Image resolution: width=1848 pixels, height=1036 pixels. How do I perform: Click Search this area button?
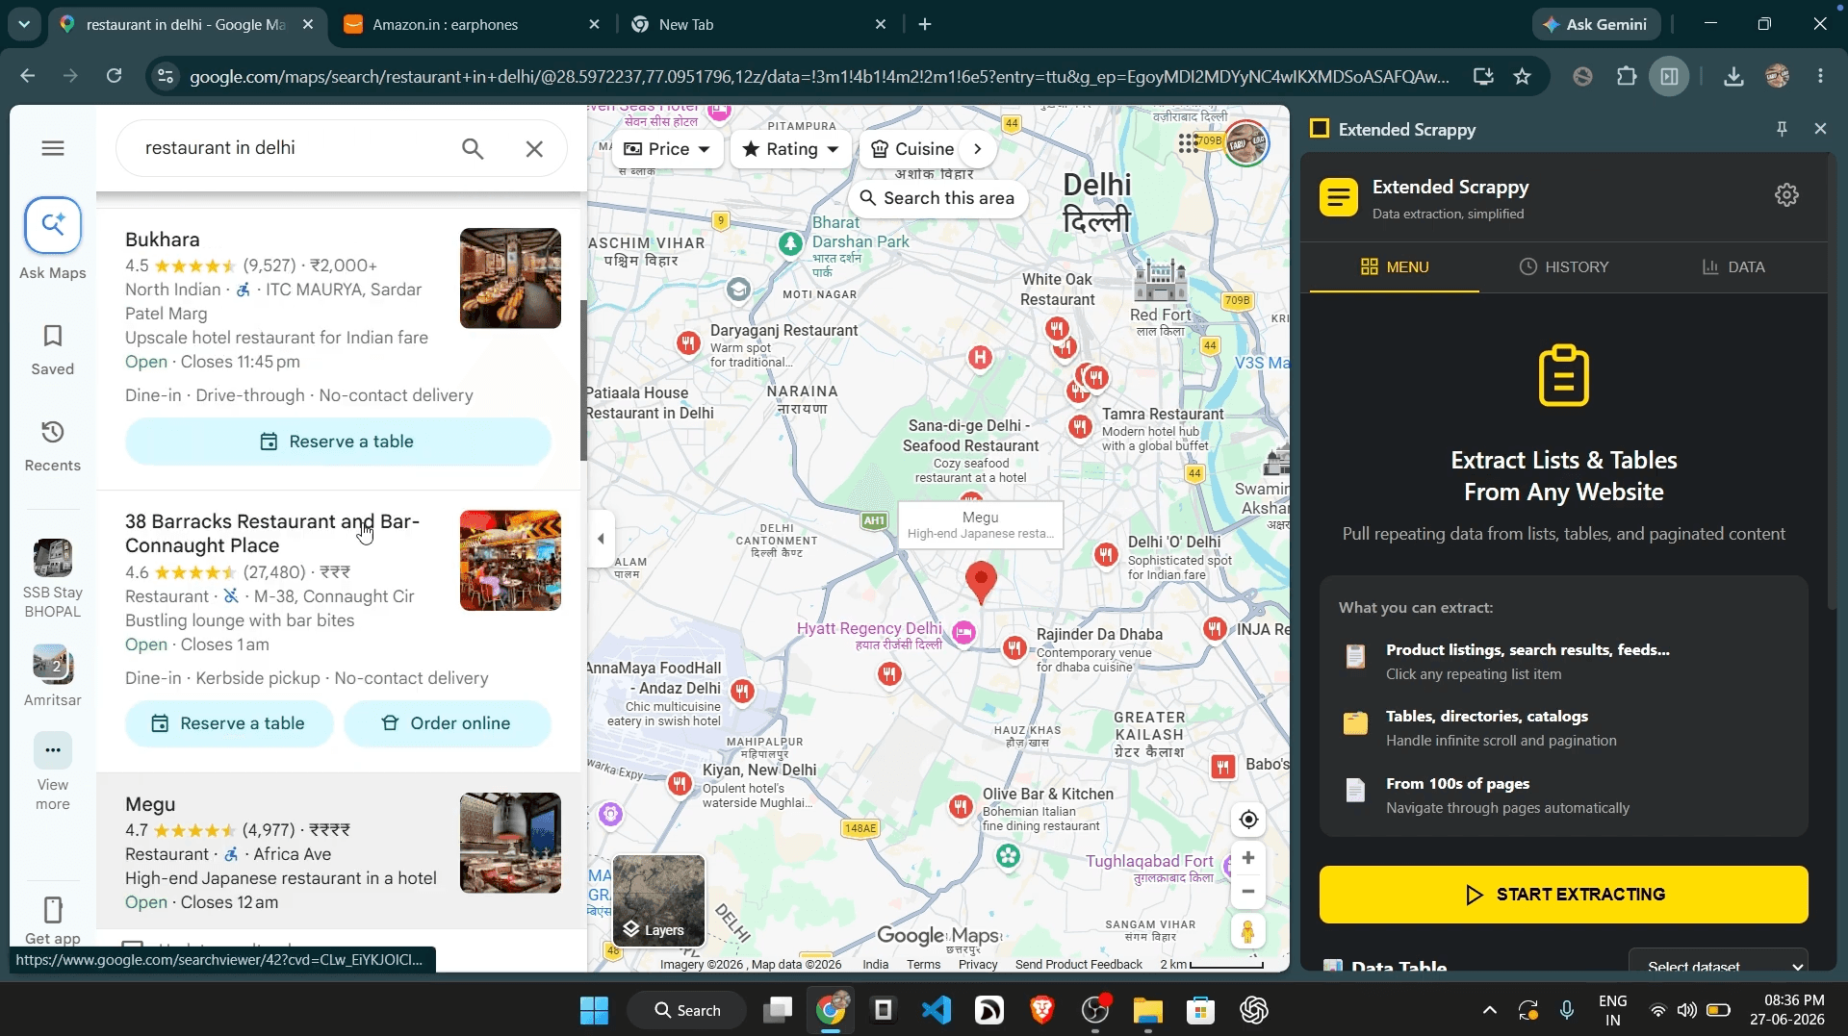937,198
